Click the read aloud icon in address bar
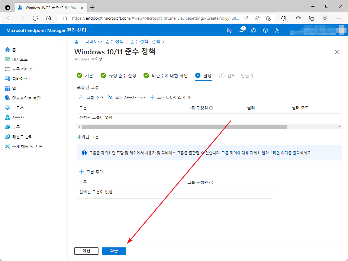The height and width of the screenshot is (261, 348). coord(257,18)
